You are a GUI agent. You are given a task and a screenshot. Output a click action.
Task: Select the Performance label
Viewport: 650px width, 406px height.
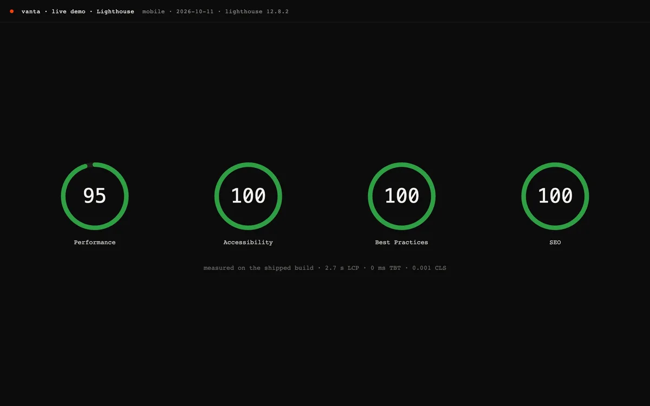point(95,243)
